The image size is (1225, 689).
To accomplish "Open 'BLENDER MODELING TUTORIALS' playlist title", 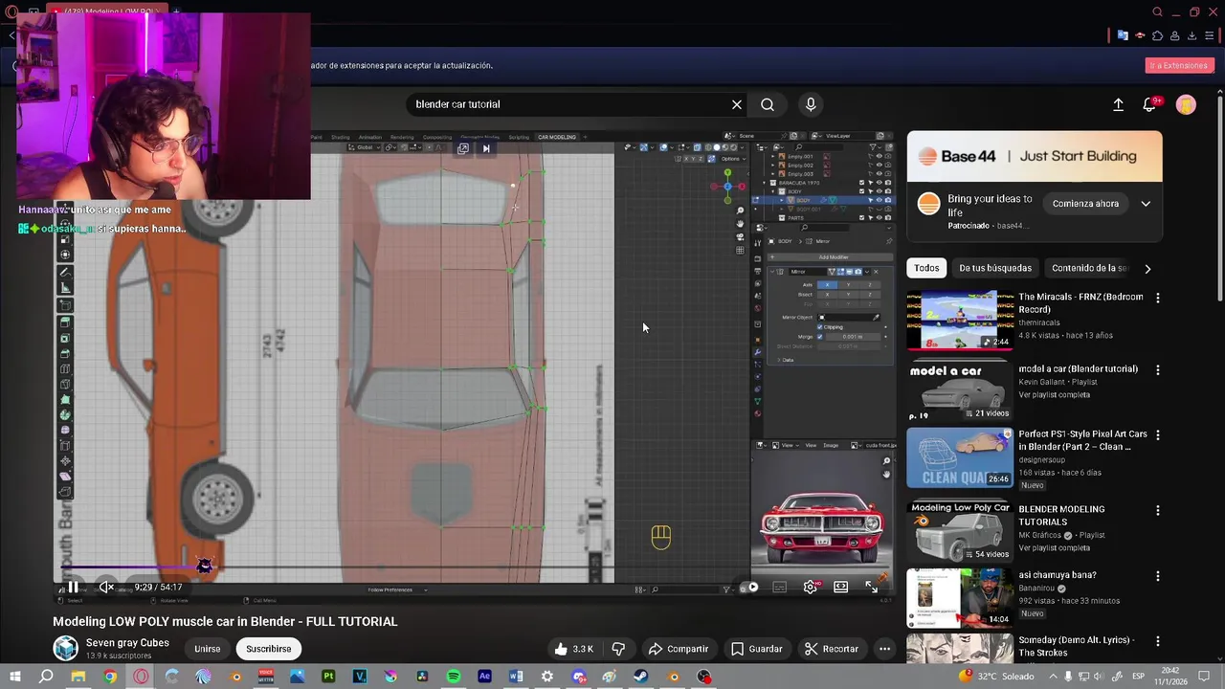I will point(1062,516).
